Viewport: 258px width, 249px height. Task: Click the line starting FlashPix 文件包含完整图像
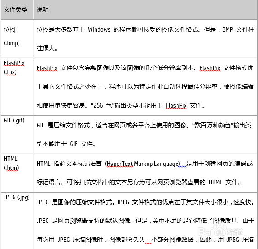tap(145, 68)
